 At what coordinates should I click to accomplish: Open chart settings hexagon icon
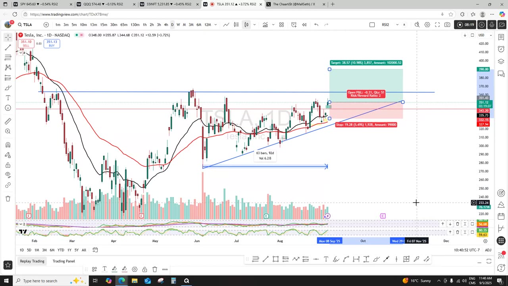[427, 25]
